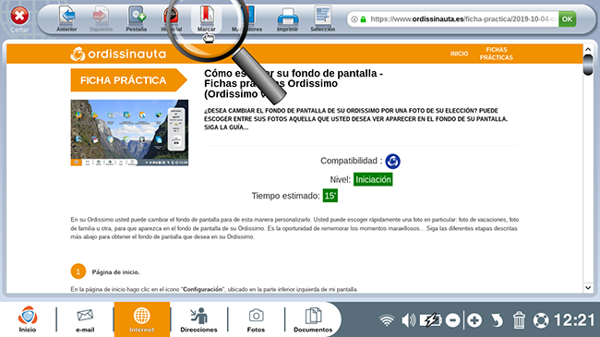This screenshot has height=337, width=600.
Task: Open the Documentos application
Action: coord(313,320)
